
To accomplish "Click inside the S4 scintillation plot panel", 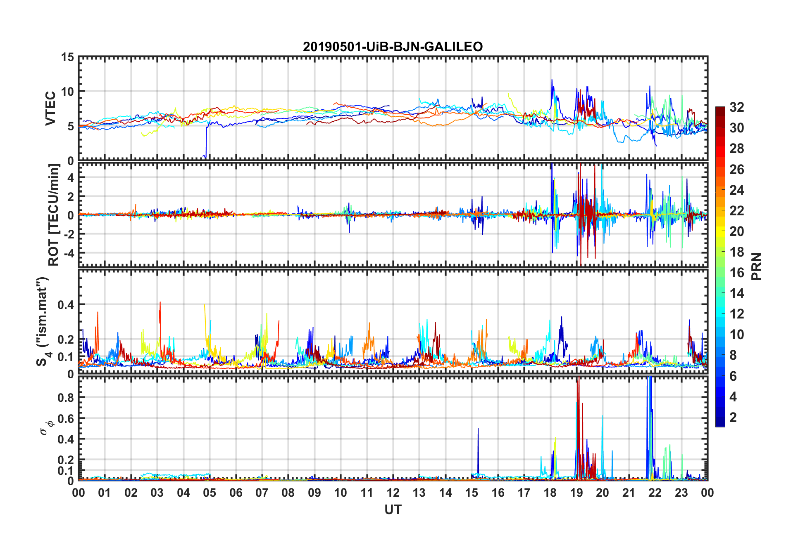I will pos(393,321).
